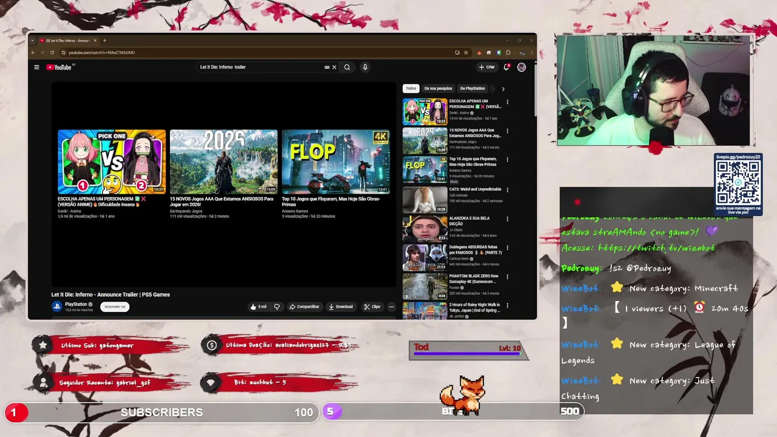
Task: Click the Inscrever-se subscribe button
Action: [x=115, y=307]
